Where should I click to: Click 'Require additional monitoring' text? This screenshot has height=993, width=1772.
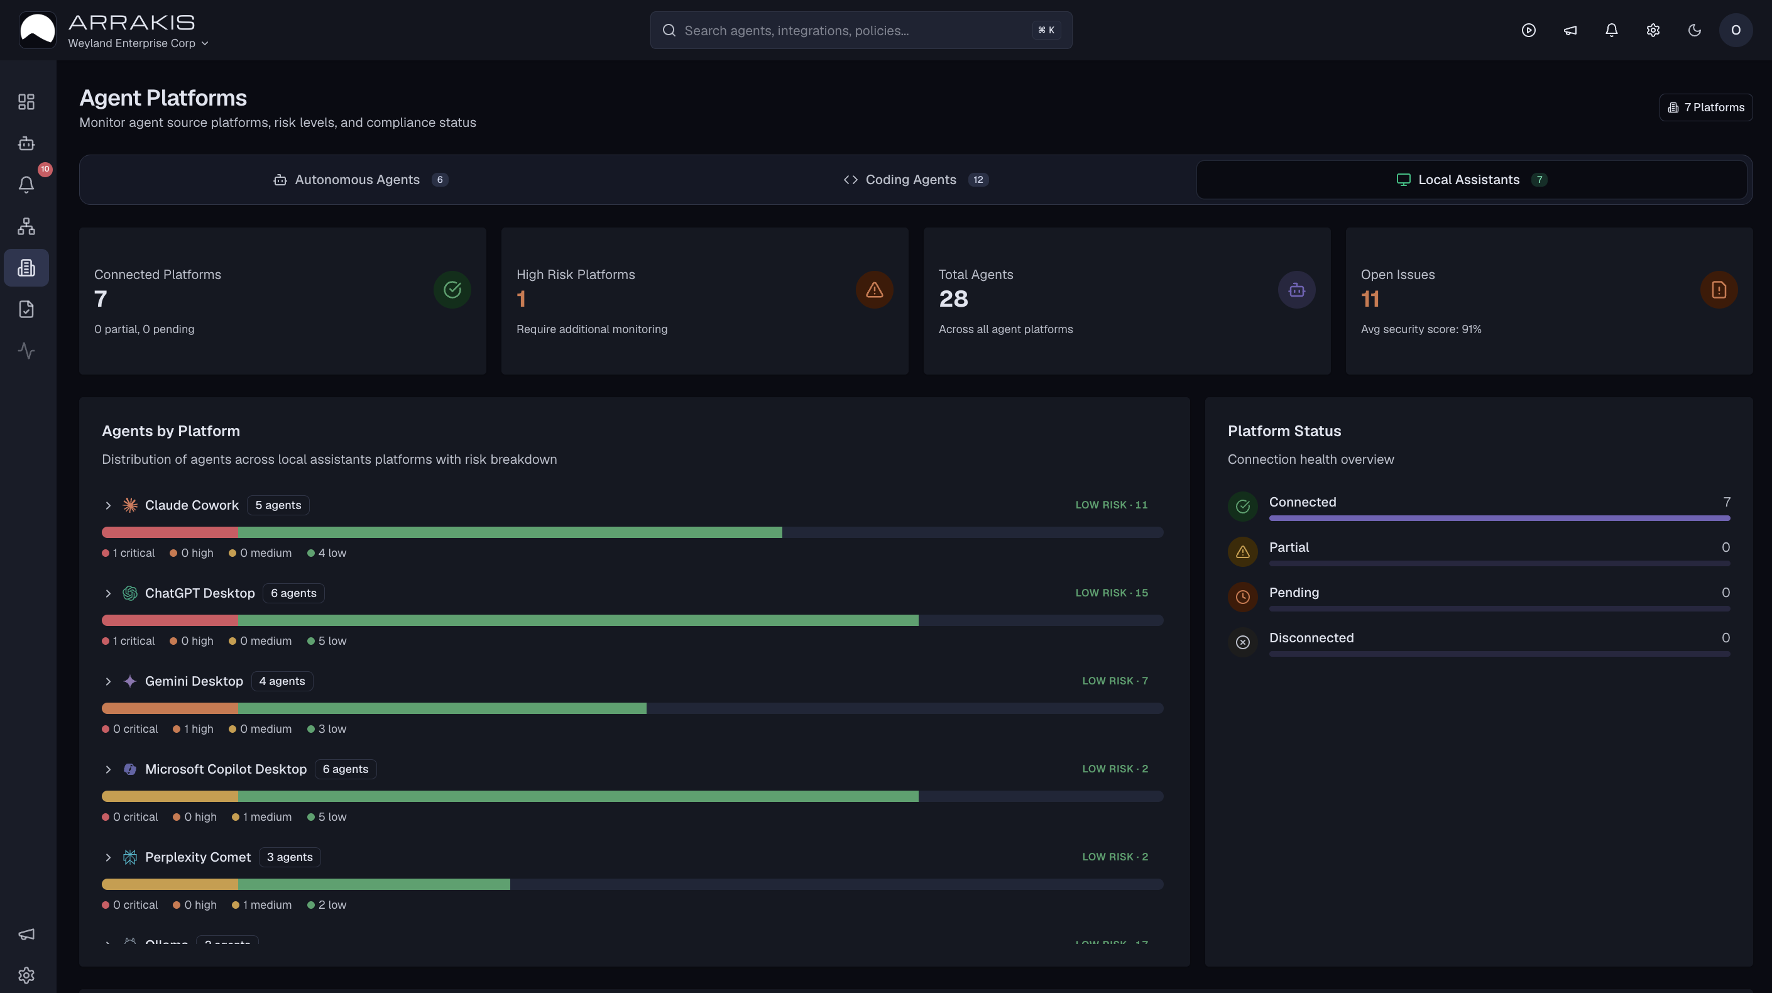tap(591, 329)
